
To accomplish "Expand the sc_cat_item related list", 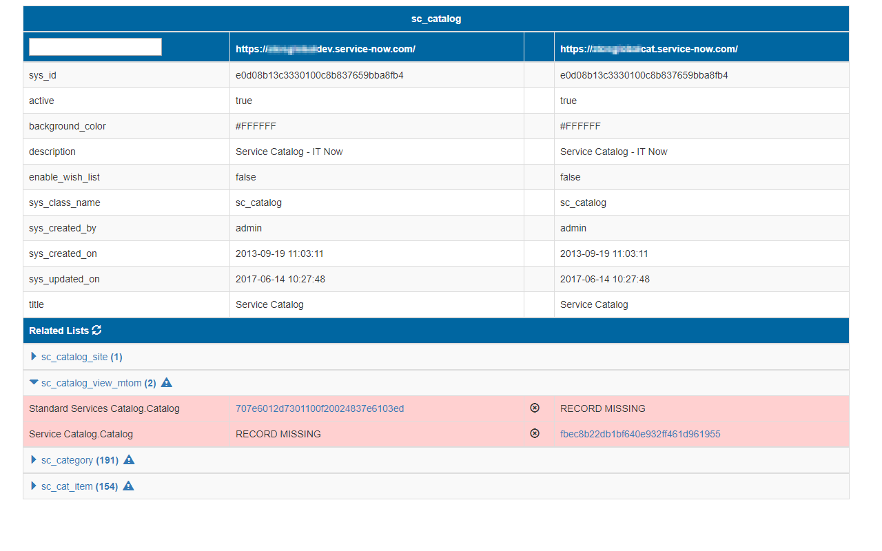I will [x=33, y=486].
